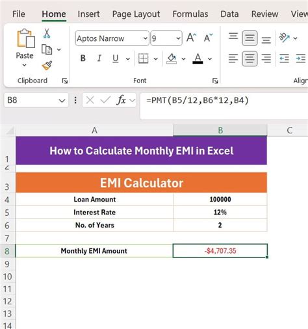Switch to Insert tab
Viewport: 308px width, 329px height.
88,14
